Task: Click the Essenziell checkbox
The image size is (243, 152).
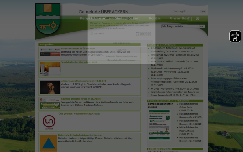Action: 92,34
